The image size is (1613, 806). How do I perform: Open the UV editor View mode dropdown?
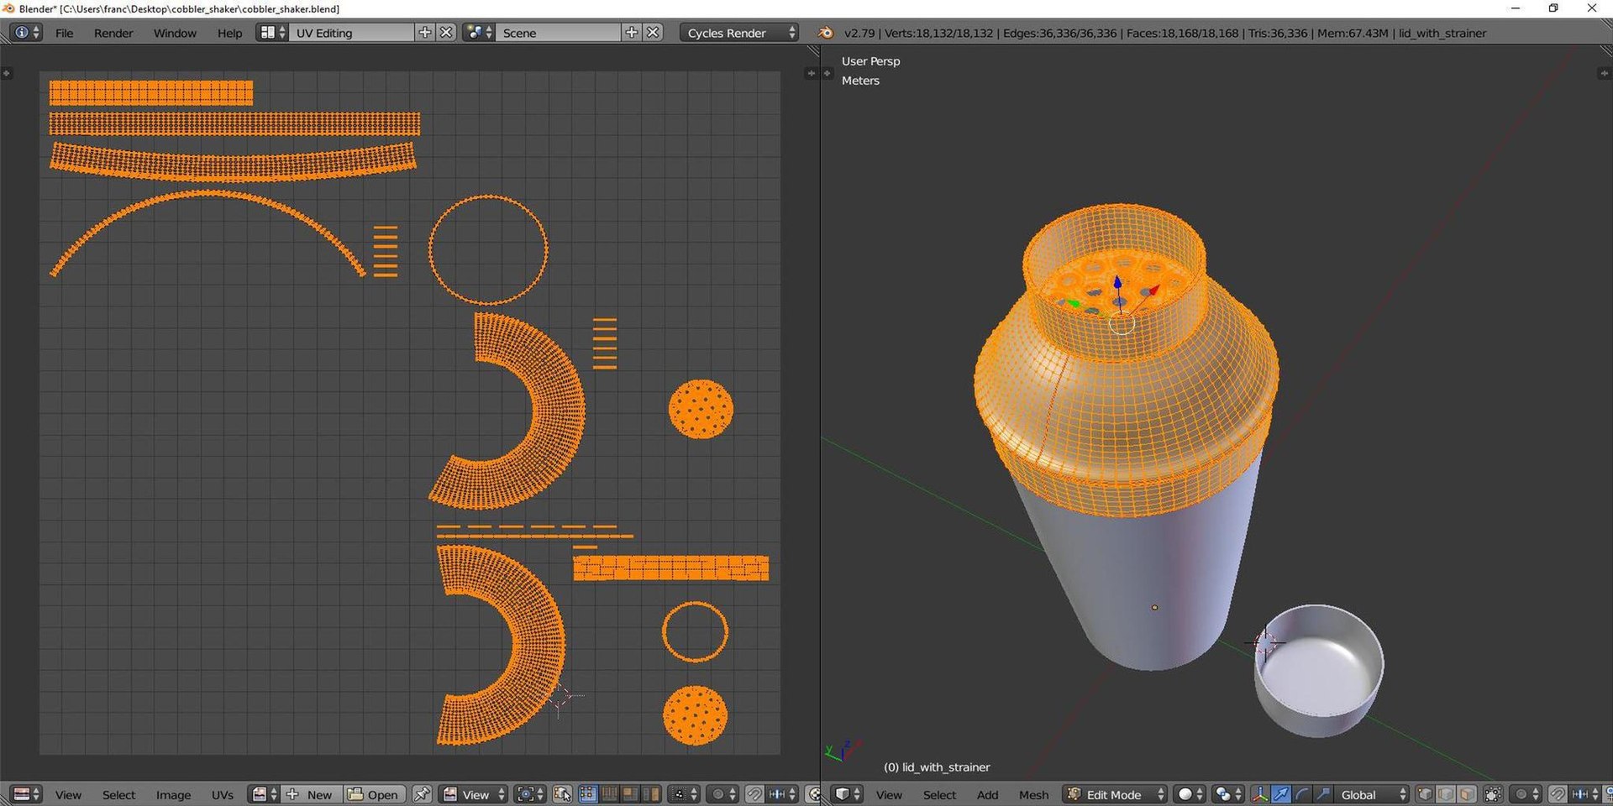click(475, 794)
